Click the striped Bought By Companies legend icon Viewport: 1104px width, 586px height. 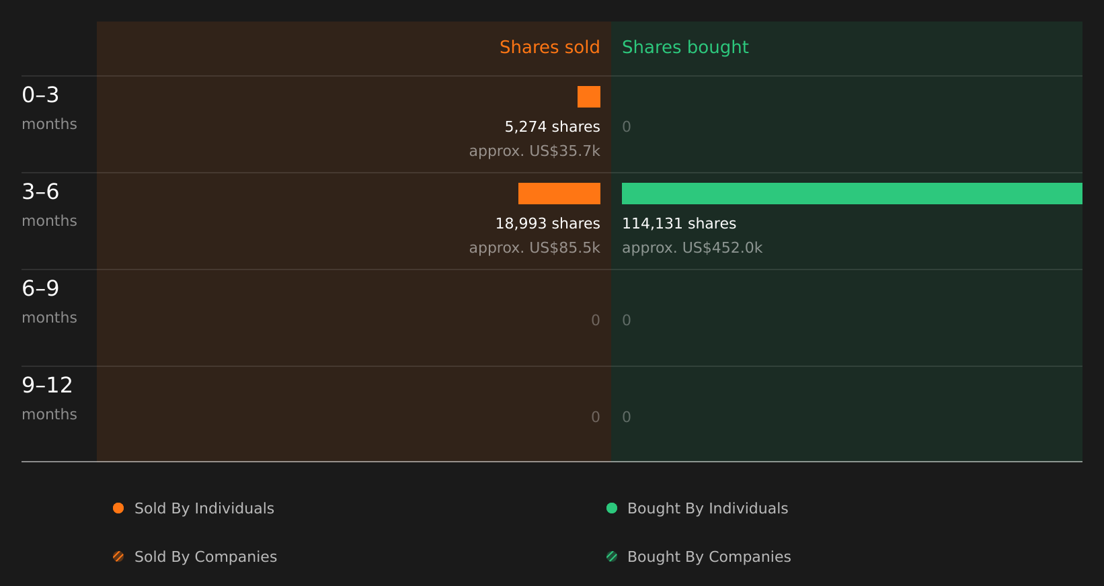click(x=612, y=556)
